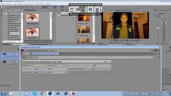Step to next frame in preview

(x=139, y=40)
